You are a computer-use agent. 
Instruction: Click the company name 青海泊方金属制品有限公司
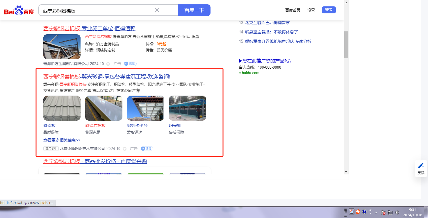(x=66, y=64)
